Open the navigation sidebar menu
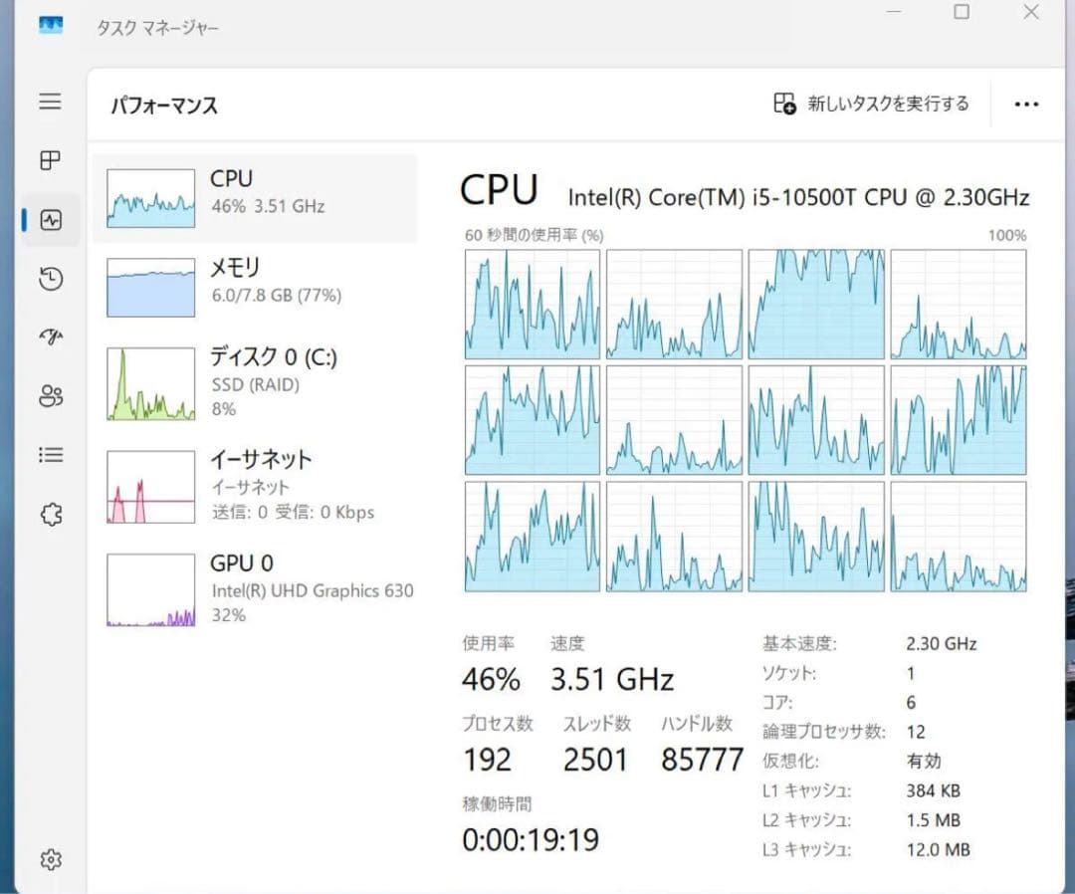The height and width of the screenshot is (894, 1075). pos(50,101)
